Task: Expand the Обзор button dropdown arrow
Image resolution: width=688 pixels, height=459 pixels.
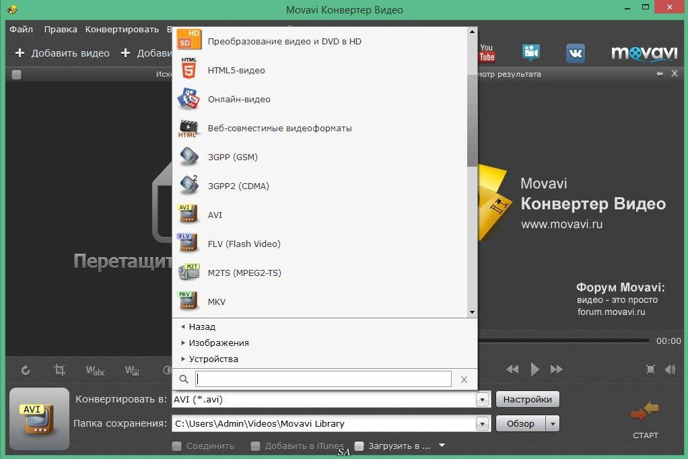Action: point(553,424)
